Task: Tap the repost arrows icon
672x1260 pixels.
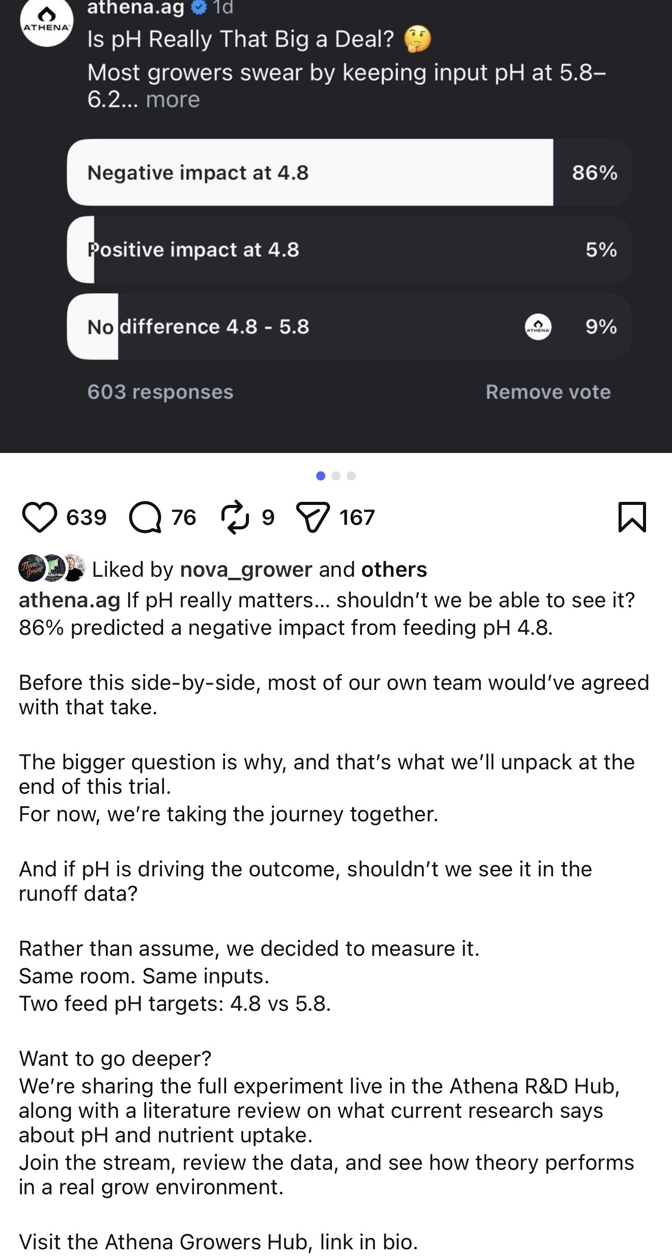Action: click(x=235, y=517)
